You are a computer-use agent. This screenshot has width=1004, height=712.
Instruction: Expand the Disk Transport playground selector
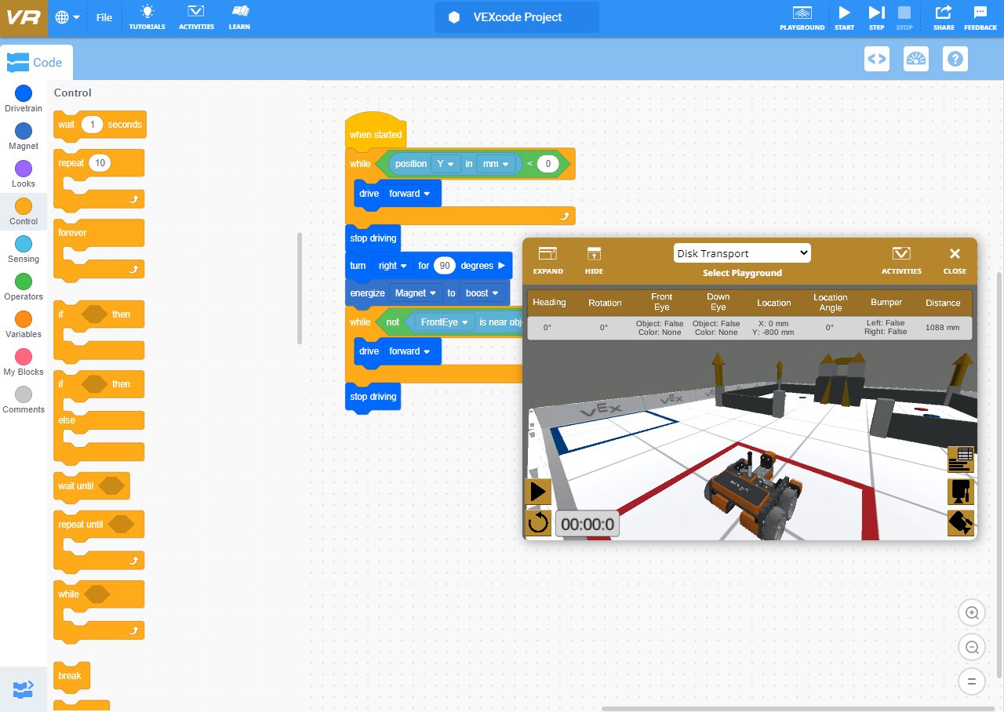(741, 252)
